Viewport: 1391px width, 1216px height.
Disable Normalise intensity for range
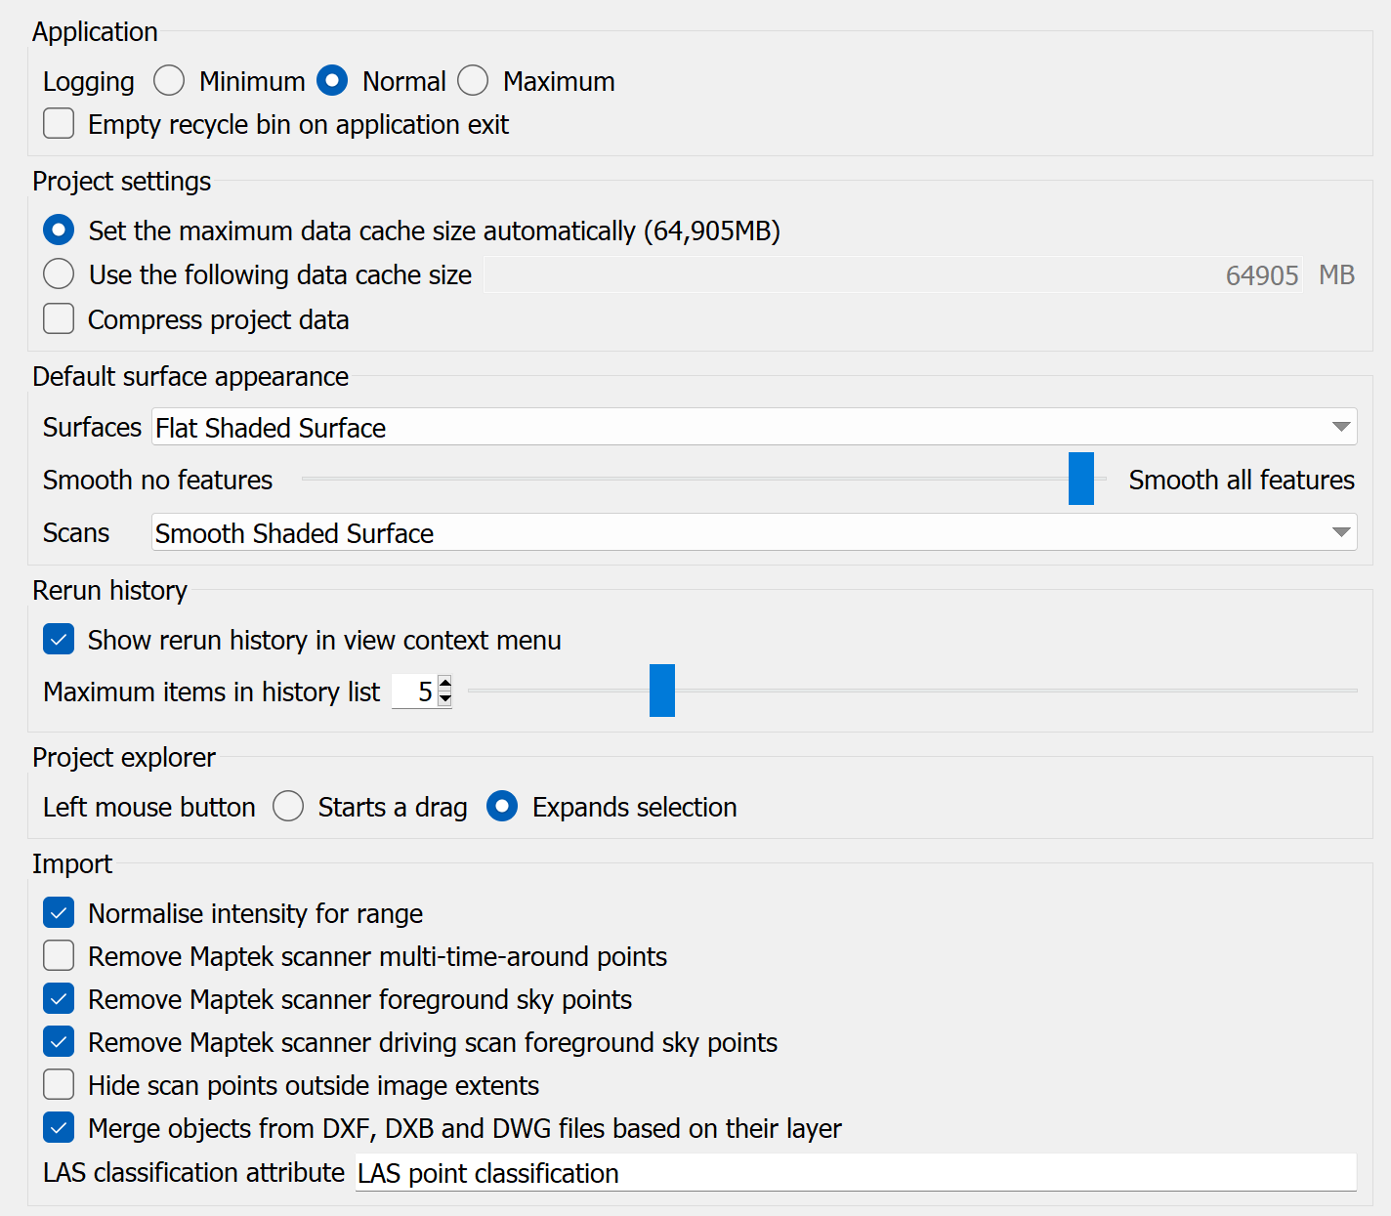point(59,913)
